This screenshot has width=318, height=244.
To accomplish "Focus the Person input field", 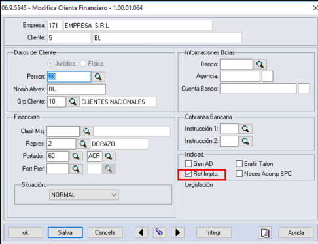I will (69, 77).
